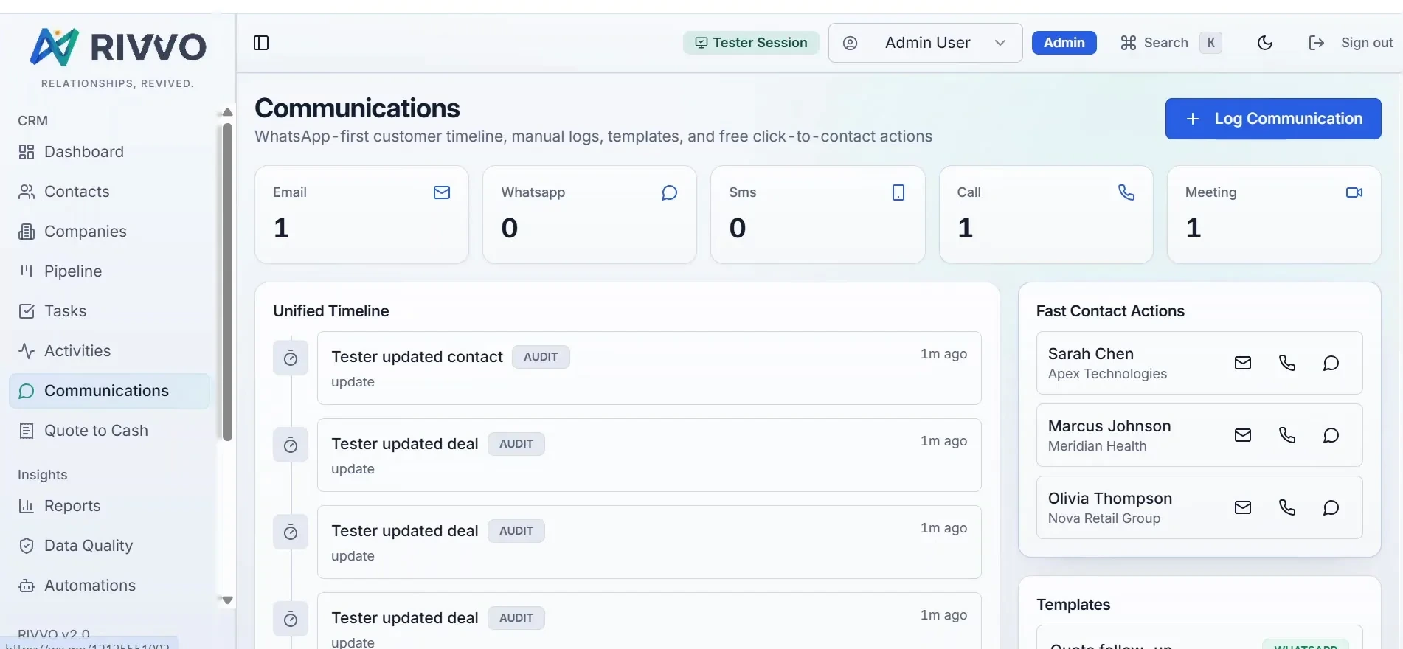Click the 'Templates' heading
This screenshot has height=649, width=1403.
[1073, 605]
